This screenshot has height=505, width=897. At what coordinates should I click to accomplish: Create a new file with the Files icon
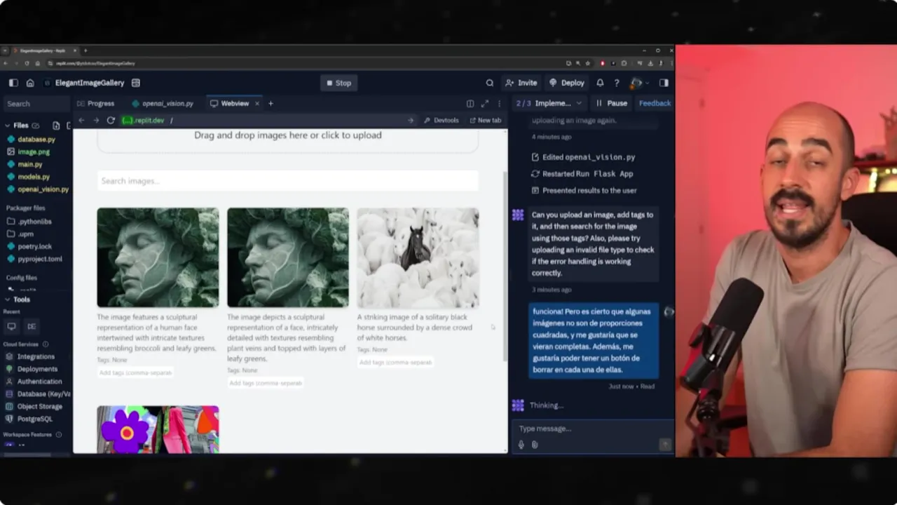(56, 126)
